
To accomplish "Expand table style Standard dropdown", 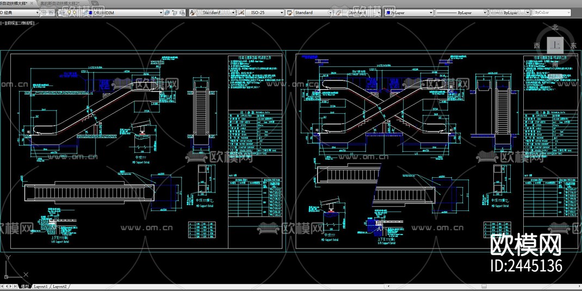I will coord(330,13).
